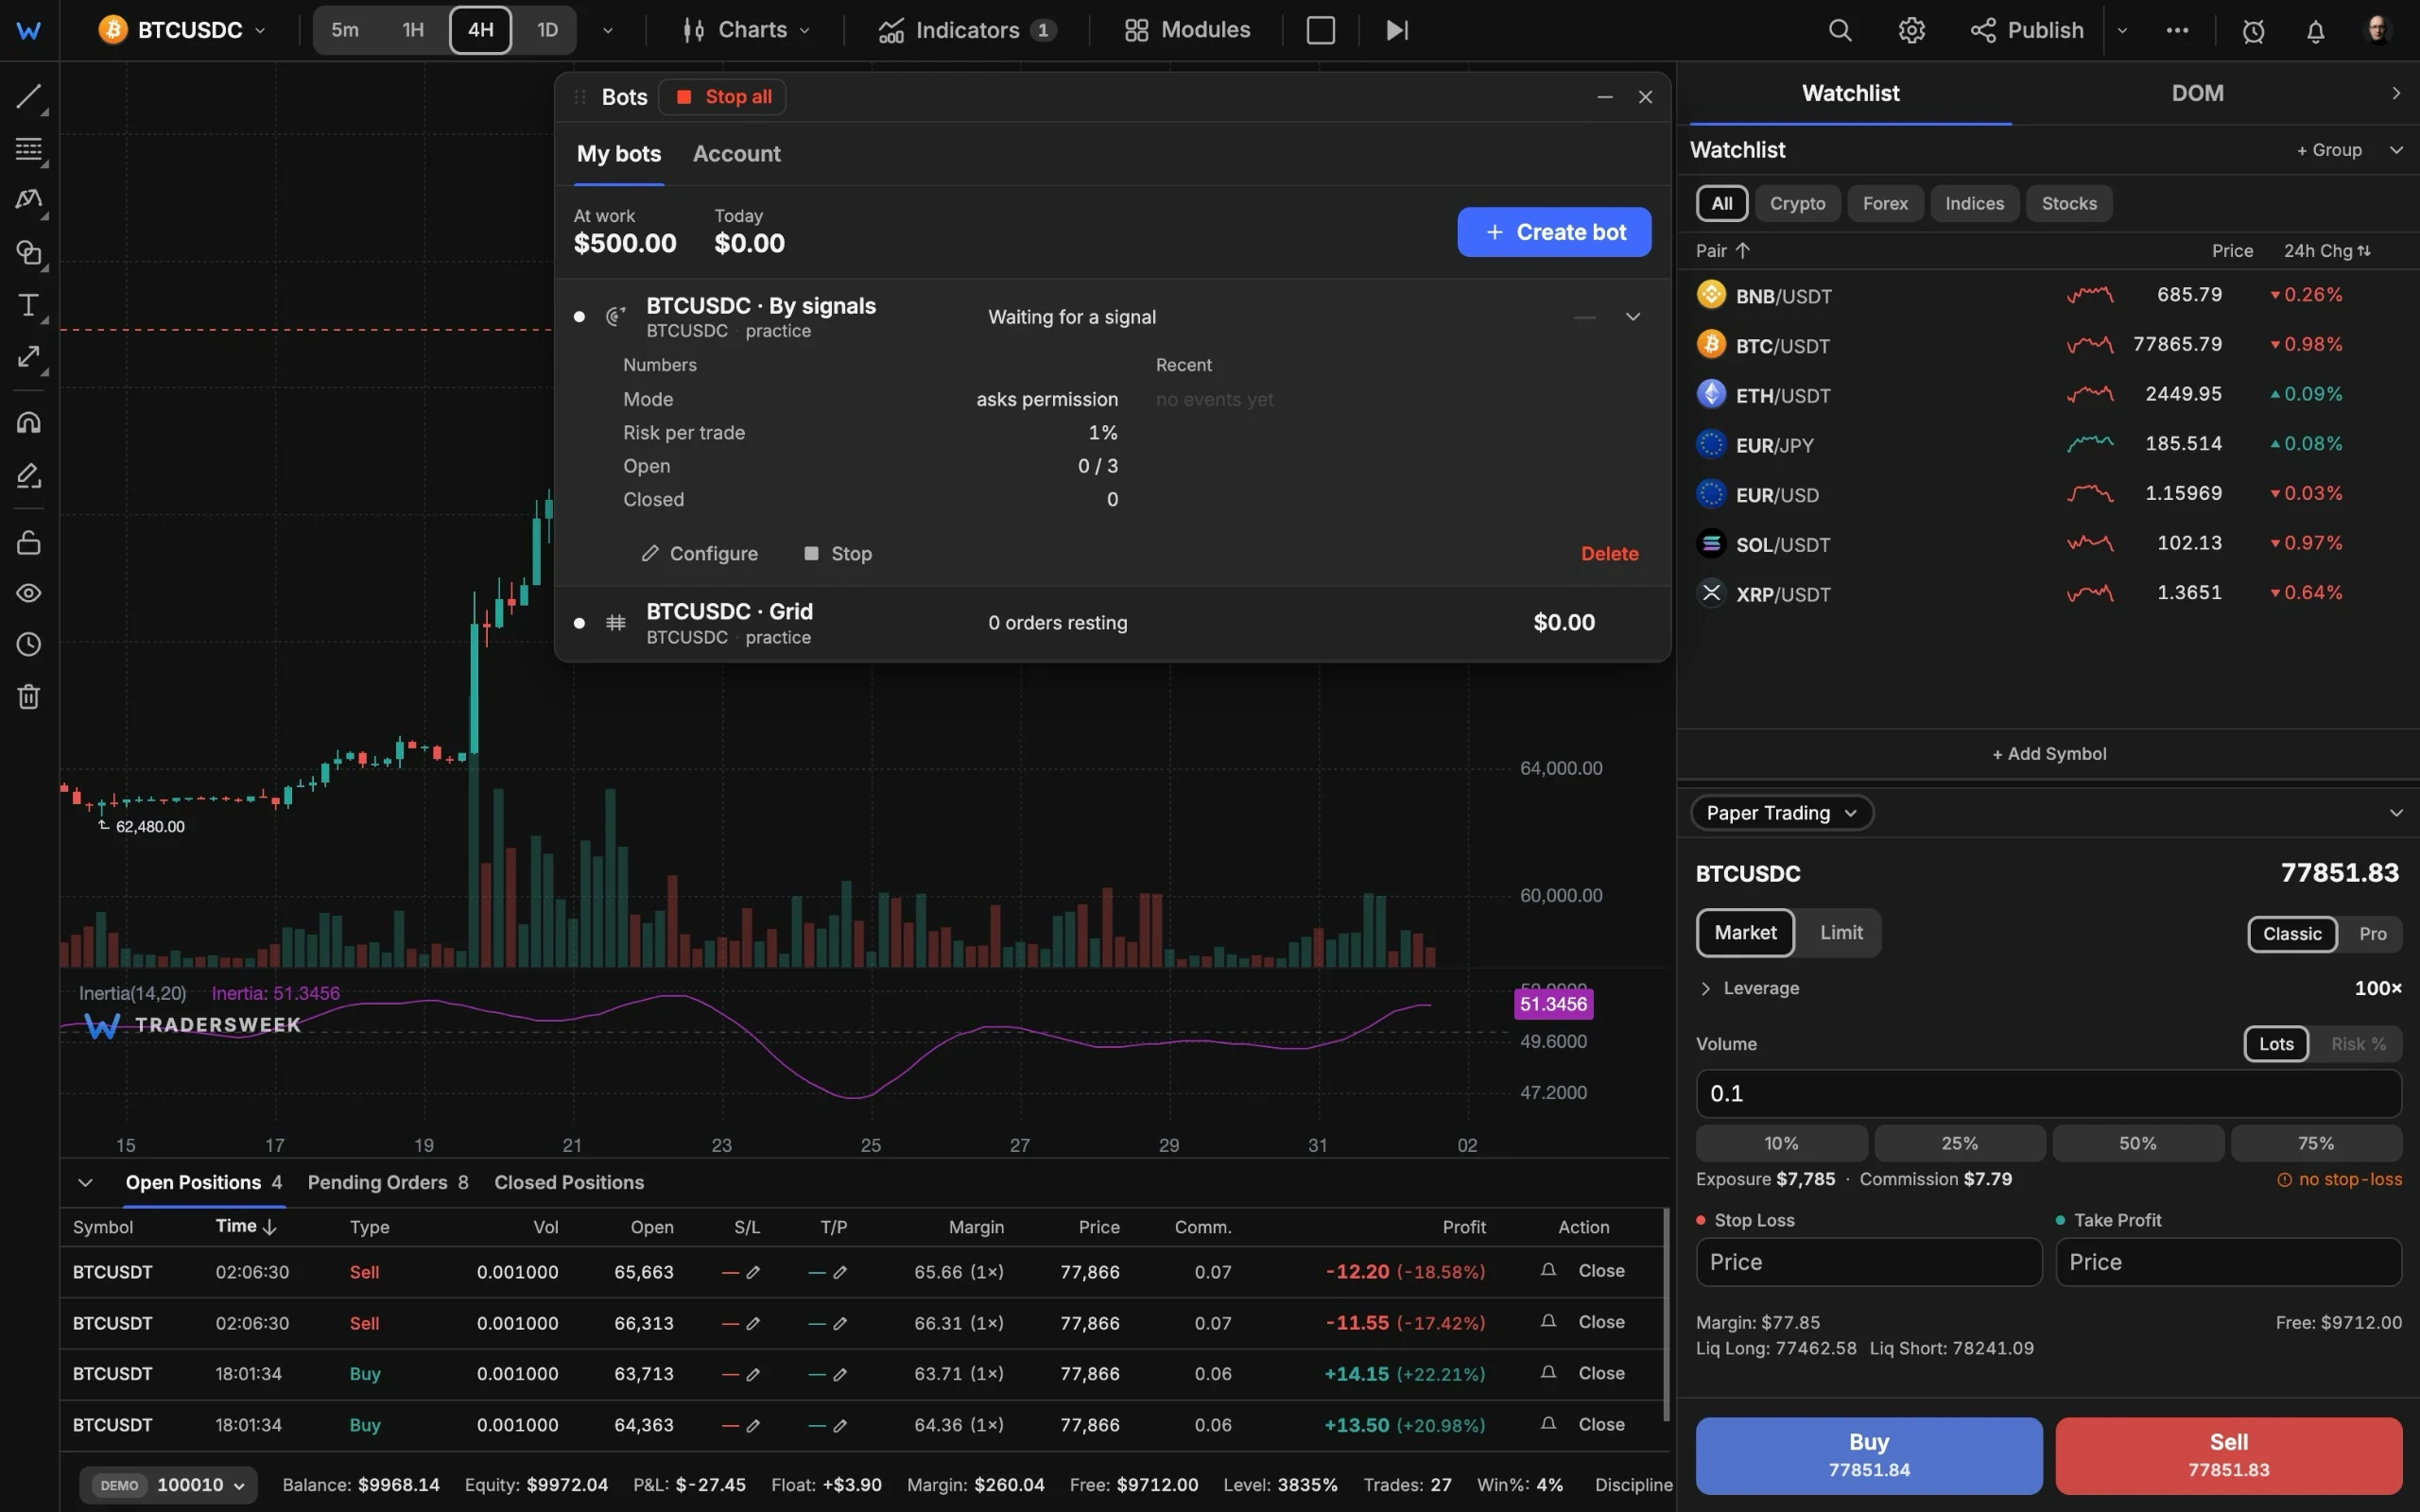Select the Text annotation tool
The height and width of the screenshot is (1512, 2420).
click(x=29, y=305)
